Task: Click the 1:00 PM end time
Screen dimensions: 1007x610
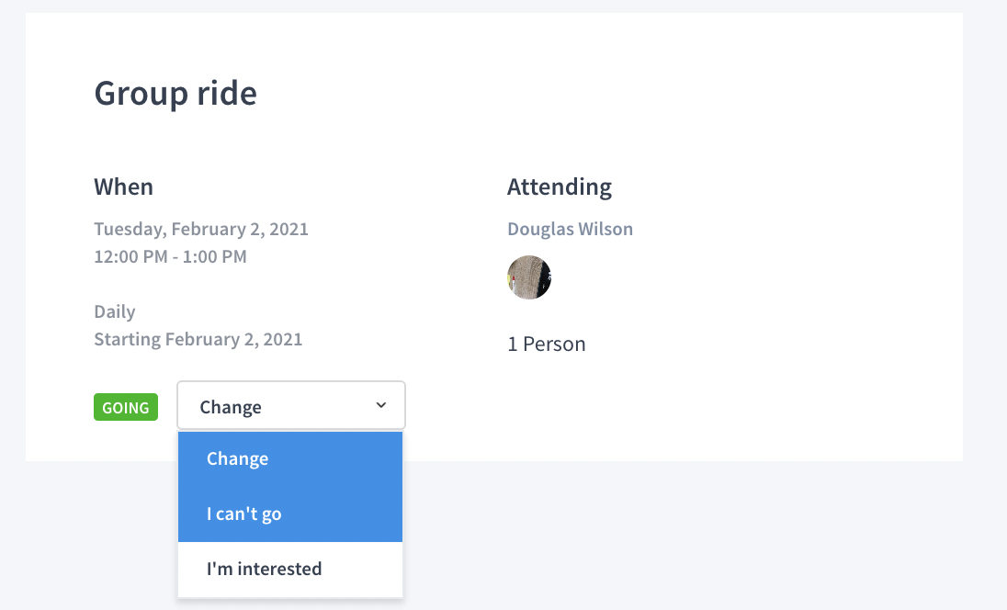Action: (x=214, y=257)
